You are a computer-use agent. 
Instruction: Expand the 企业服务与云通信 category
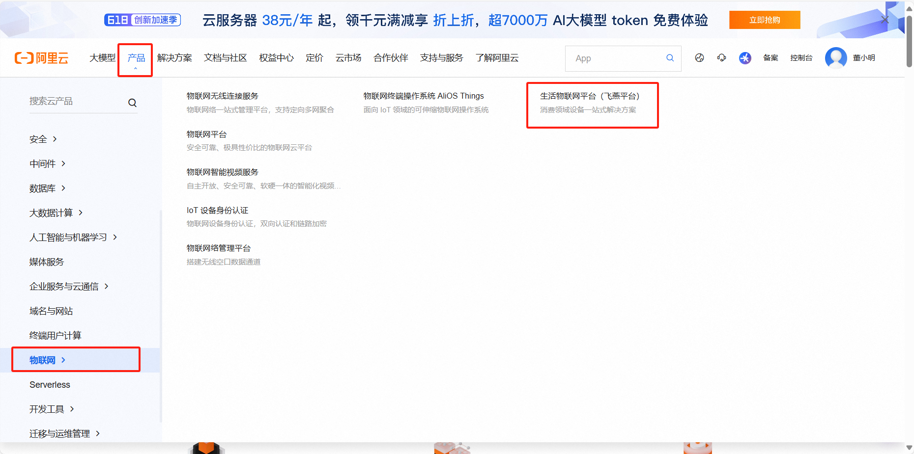(69, 287)
